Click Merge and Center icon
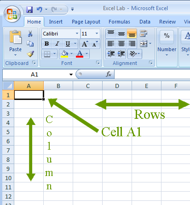Viewport: 190px width, 205px height. 144,44
